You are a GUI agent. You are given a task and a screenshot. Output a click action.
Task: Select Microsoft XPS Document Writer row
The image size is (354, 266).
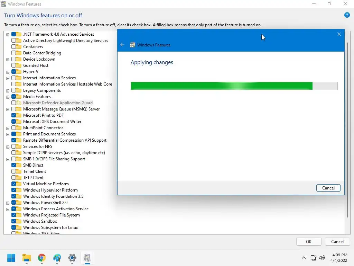[52, 122]
